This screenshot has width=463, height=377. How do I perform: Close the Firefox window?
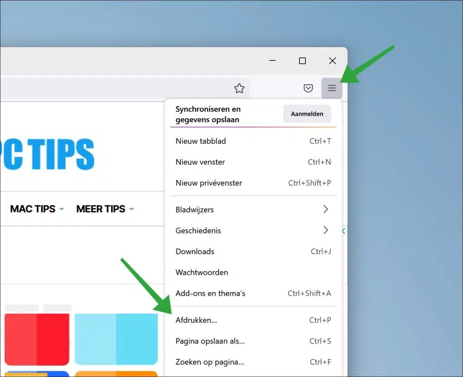coord(332,61)
